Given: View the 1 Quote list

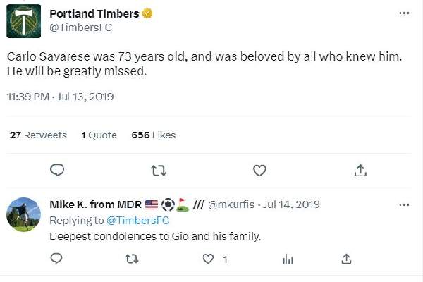Looking at the screenshot, I should tap(99, 135).
